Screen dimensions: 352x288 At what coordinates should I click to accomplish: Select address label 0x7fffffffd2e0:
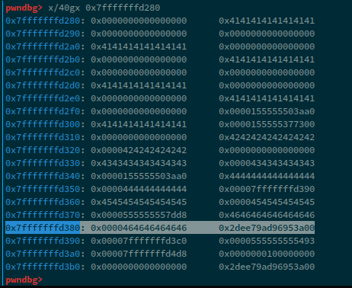pyautogui.click(x=45, y=98)
